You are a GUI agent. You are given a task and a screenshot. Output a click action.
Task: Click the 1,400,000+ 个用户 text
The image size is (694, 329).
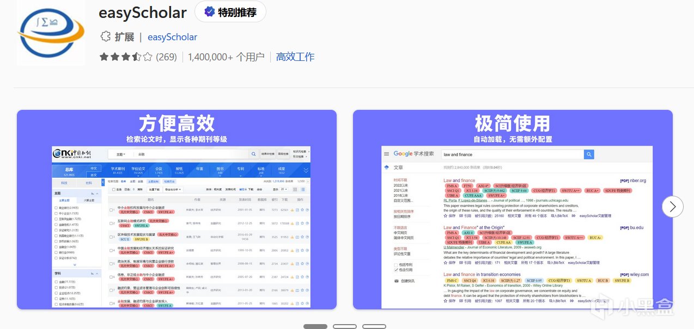226,57
